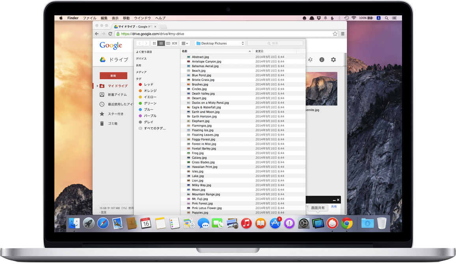Open Wi-Fi status menu
The width and height of the screenshot is (456, 266).
click(x=354, y=18)
